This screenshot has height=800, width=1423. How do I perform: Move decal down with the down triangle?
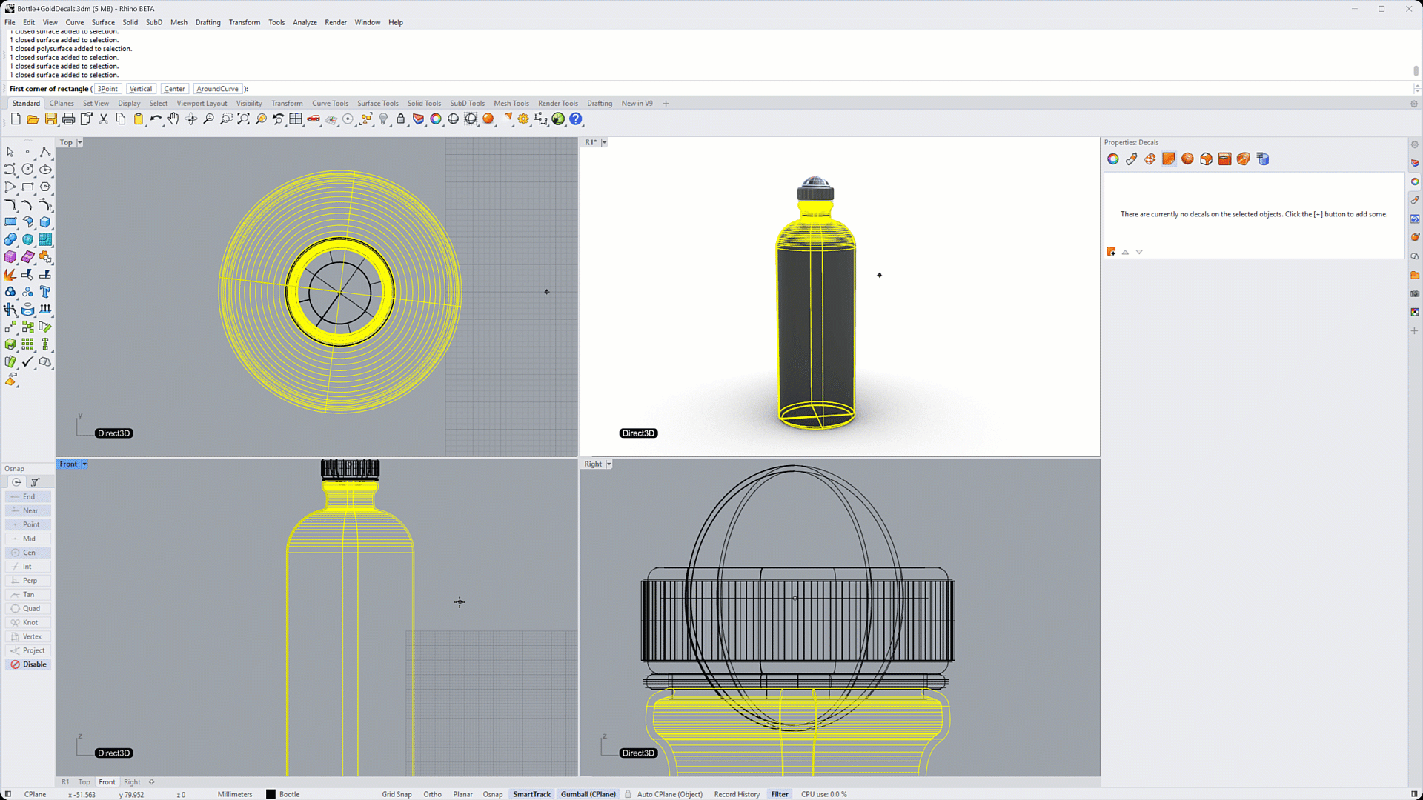pyautogui.click(x=1139, y=252)
